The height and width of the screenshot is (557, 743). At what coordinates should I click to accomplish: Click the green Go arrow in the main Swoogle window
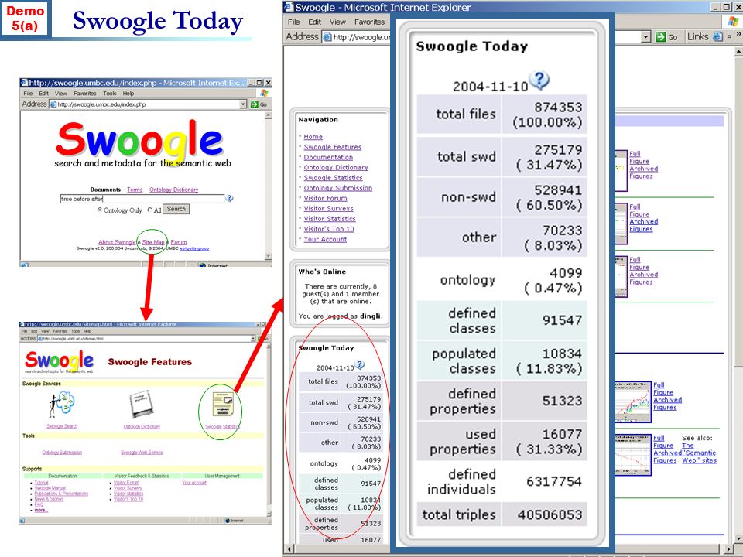tap(660, 37)
